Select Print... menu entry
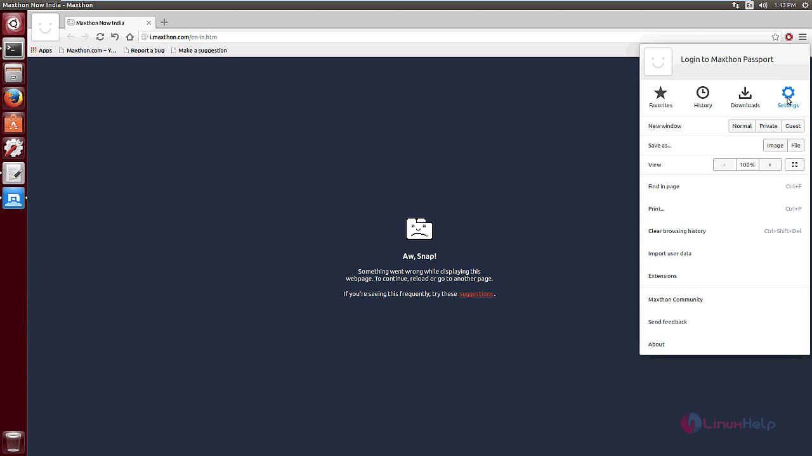 (724, 208)
